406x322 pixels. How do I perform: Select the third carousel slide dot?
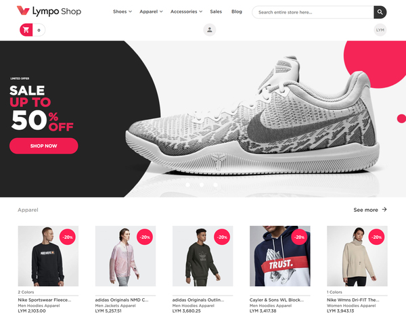[x=215, y=185]
